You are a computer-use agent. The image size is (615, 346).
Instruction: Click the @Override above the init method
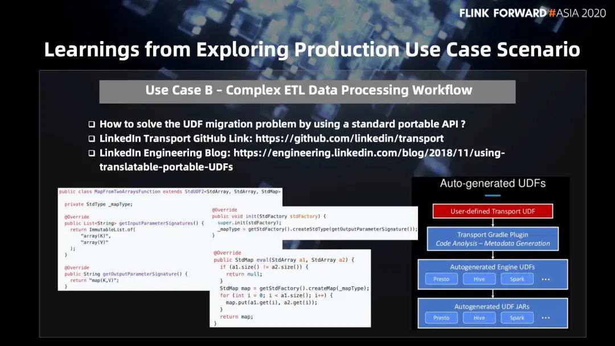point(225,210)
